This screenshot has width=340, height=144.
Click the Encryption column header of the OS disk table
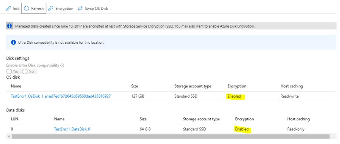(237, 86)
